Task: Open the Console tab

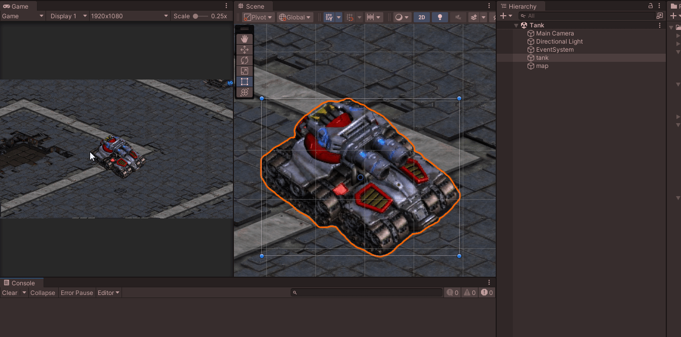Action: pyautogui.click(x=22, y=283)
